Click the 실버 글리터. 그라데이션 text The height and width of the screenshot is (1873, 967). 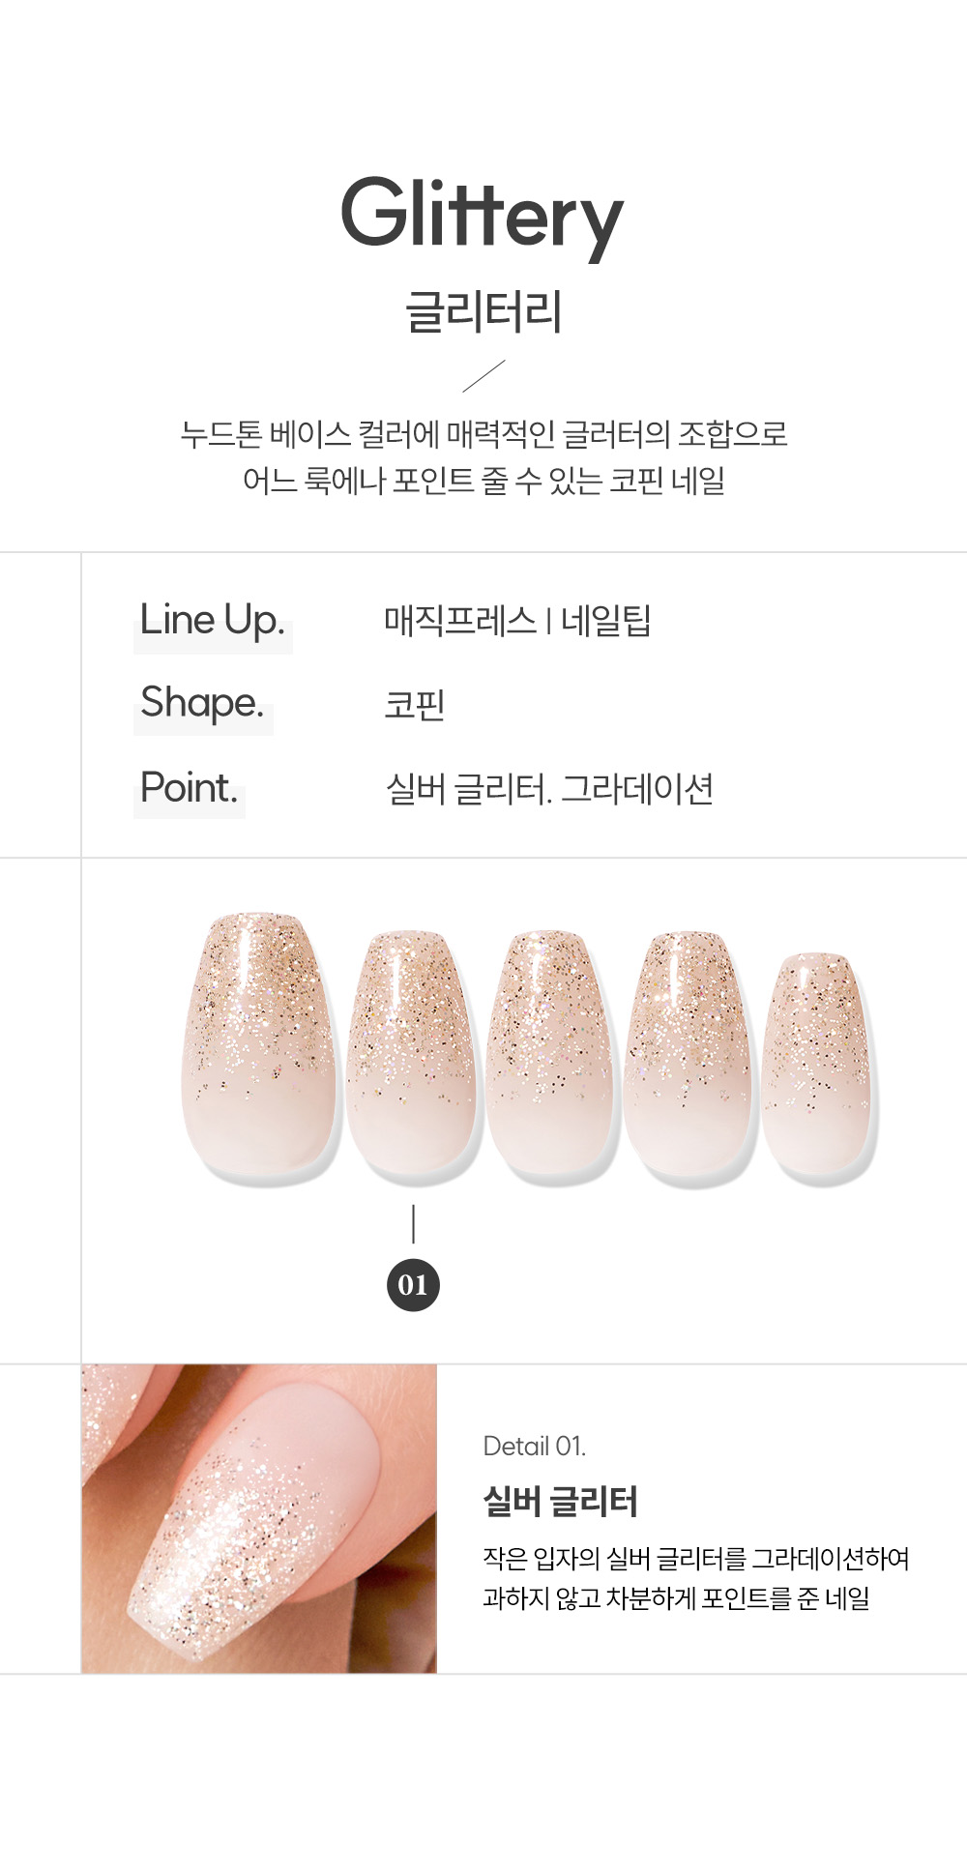[x=549, y=789]
